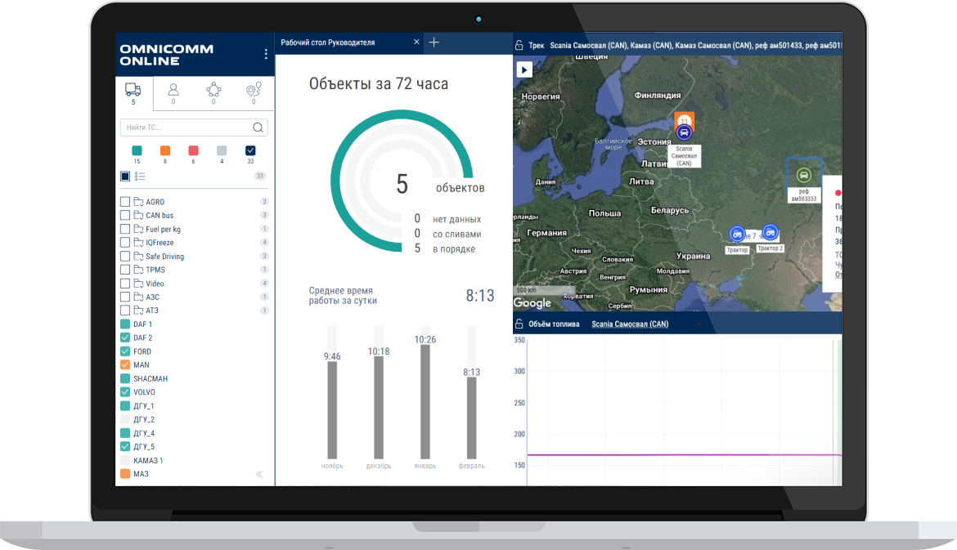Select the ДГУ_1 teal box
This screenshot has height=550, width=957.
[125, 405]
